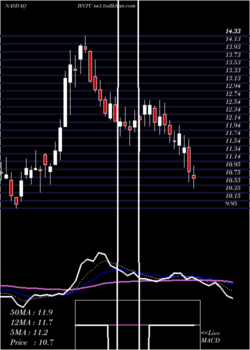This screenshot has width=250, height=350.
Task: Click the 12MA : 11.7 readout
Action: 31,322
